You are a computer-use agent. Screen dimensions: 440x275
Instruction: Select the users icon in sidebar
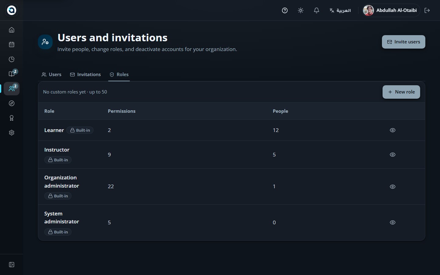click(12, 89)
